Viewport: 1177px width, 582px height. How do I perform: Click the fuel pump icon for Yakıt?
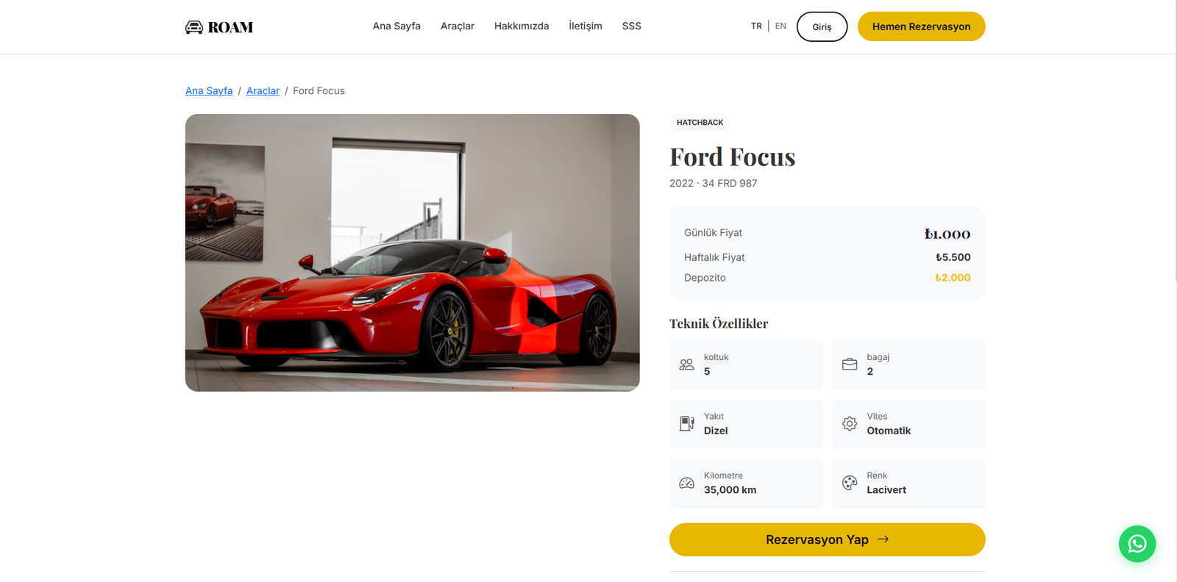686,424
